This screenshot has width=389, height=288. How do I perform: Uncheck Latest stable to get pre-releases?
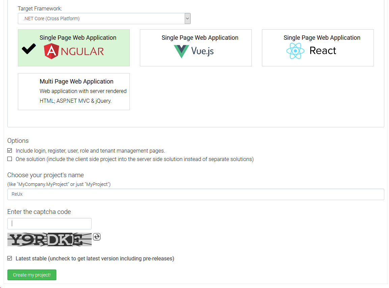click(9, 258)
